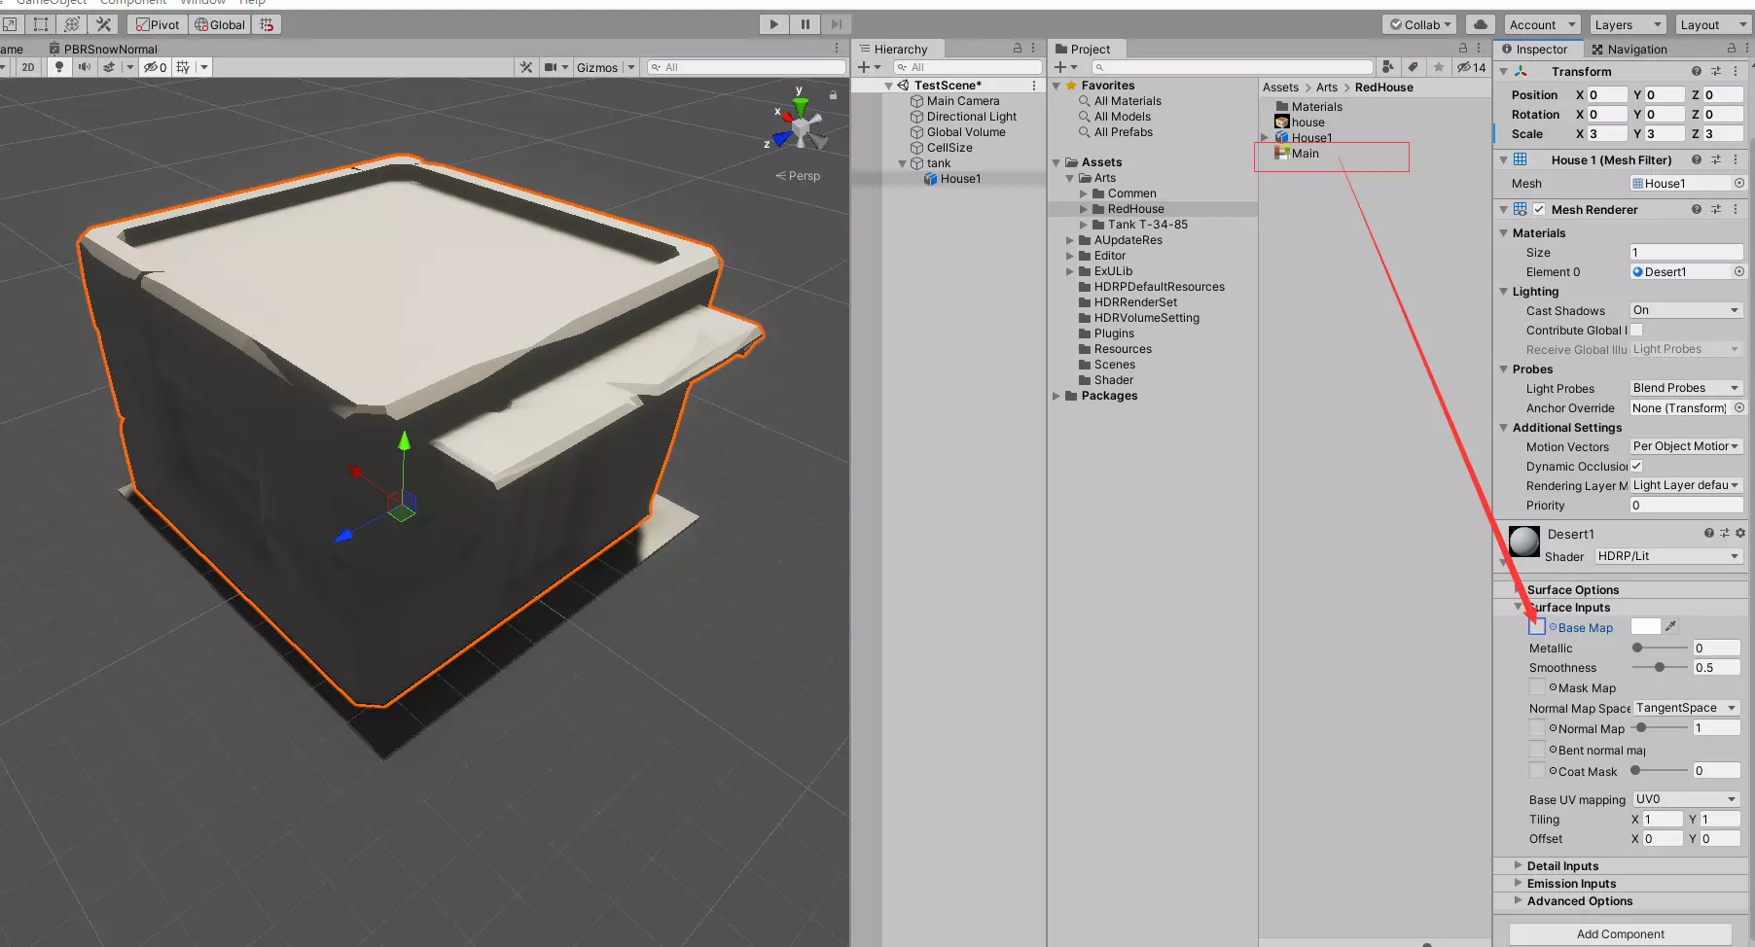Open the Layout menu in toolbar
The height and width of the screenshot is (947, 1755).
point(1709,24)
